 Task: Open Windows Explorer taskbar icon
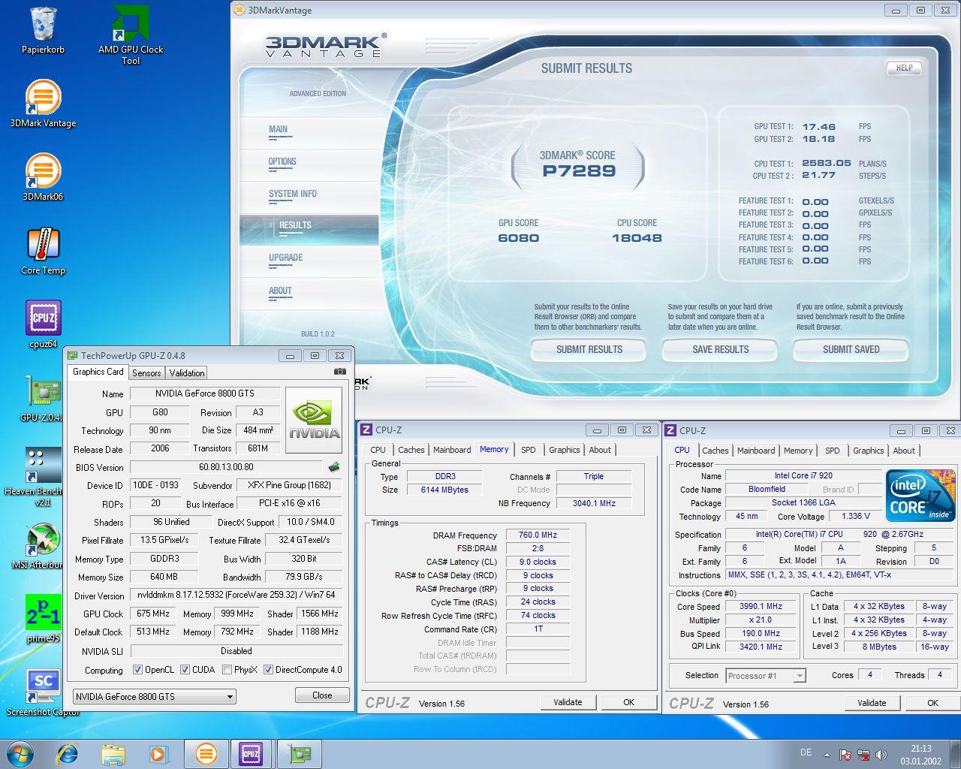click(x=113, y=754)
